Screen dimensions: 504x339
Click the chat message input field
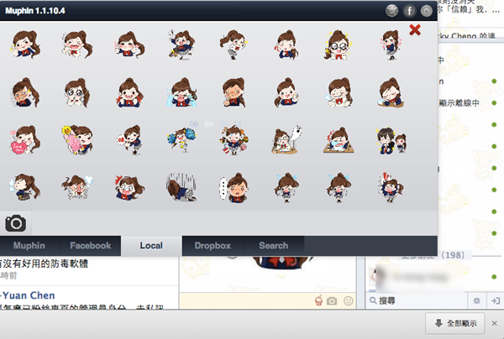click(x=246, y=300)
